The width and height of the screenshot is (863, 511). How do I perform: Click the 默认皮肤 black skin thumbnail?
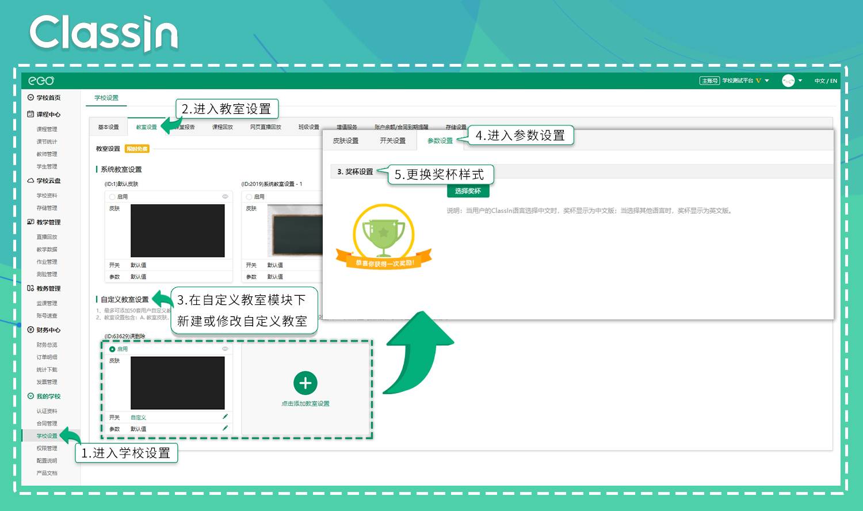pos(178,231)
